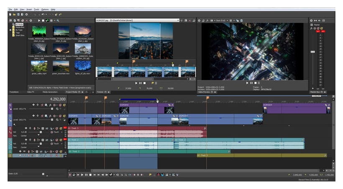The height and width of the screenshot is (189, 343).
Task: Click the blue loop region bar on the ruler
Action: click(138, 100)
